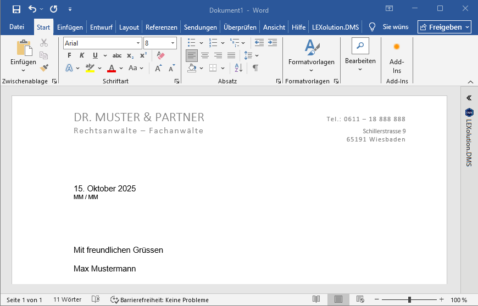478x306 pixels.
Task: Open the Layout tab
Action: (129, 27)
